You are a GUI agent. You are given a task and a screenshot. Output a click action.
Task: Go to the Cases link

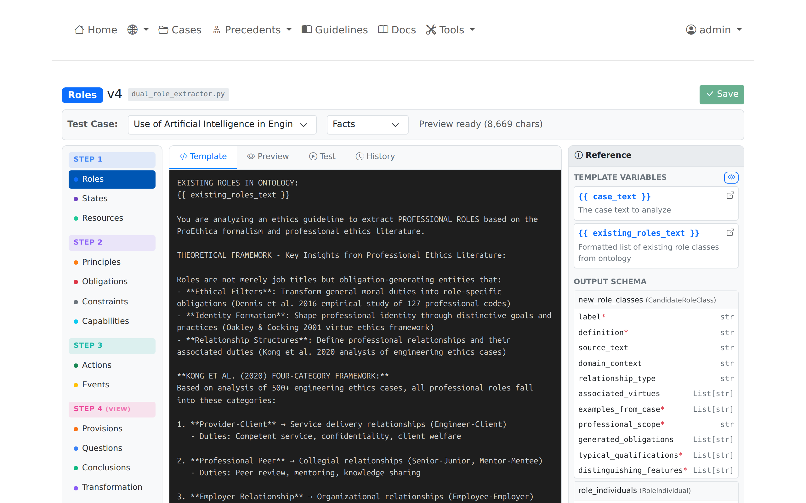180,30
